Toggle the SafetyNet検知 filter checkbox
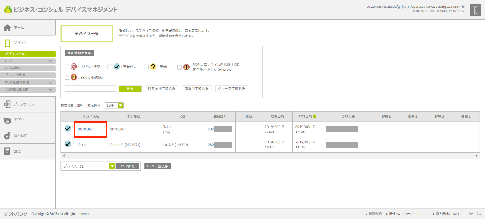The height and width of the screenshot is (219, 485). point(67,77)
